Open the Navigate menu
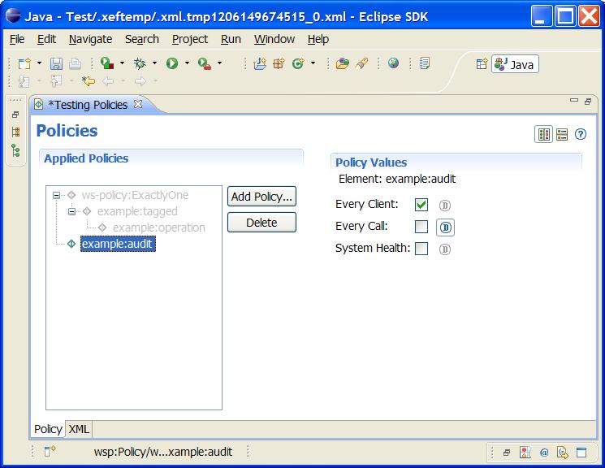Image resolution: width=605 pixels, height=468 pixels. pos(91,39)
